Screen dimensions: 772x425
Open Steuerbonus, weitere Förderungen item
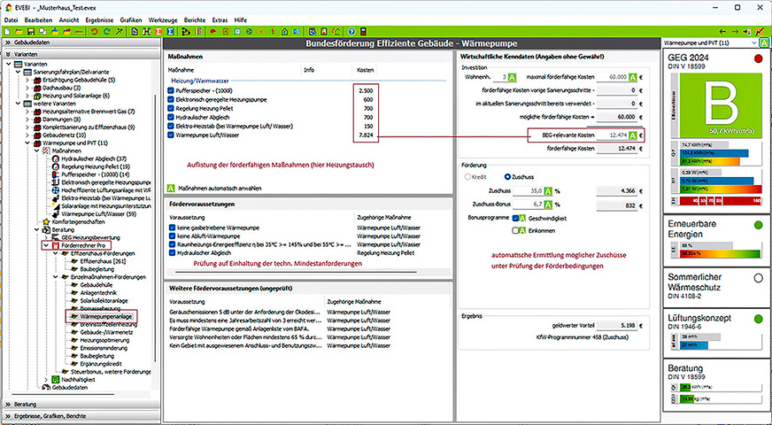coord(111,371)
